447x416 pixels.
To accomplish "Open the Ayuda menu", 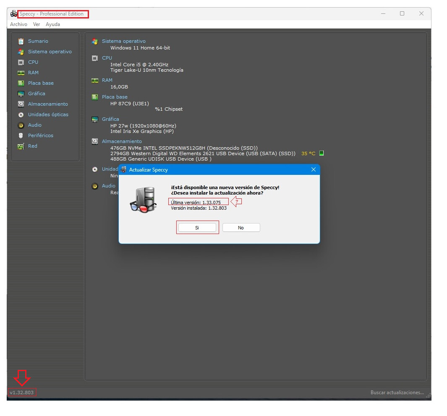I will pyautogui.click(x=53, y=24).
